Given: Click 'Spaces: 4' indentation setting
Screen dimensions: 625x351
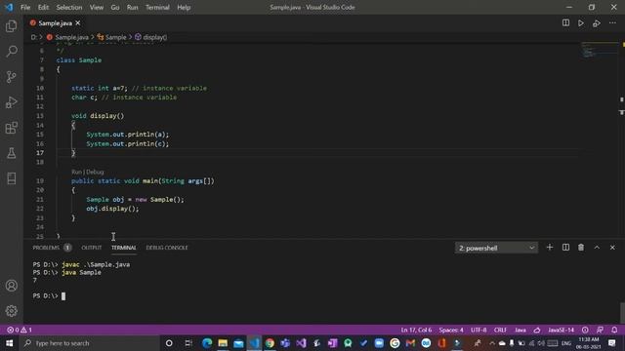Looking at the screenshot, I should click(x=451, y=330).
